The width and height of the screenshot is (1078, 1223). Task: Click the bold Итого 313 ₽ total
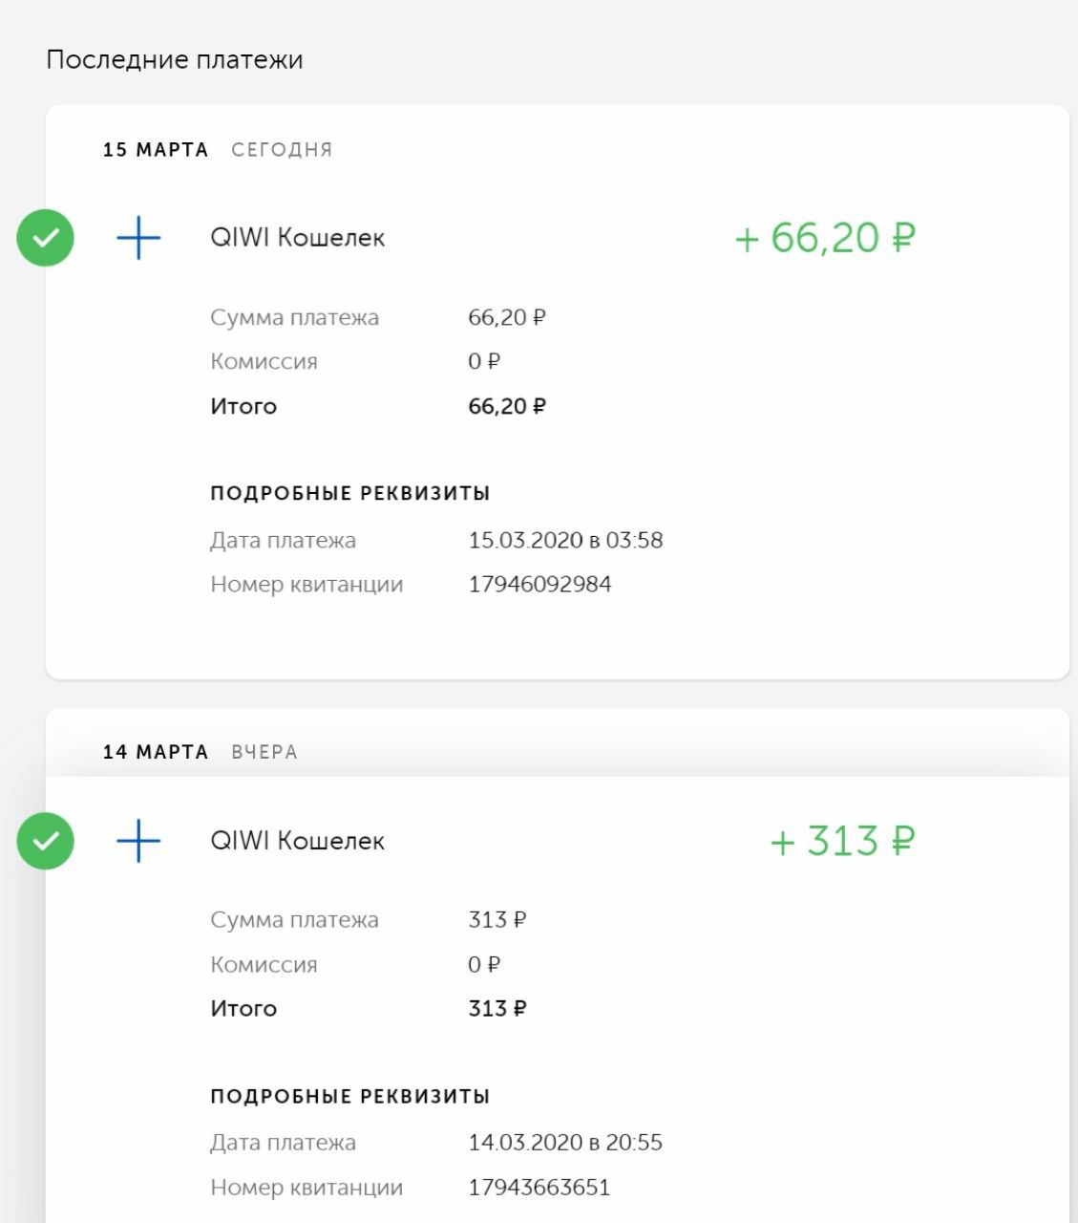(x=497, y=1008)
